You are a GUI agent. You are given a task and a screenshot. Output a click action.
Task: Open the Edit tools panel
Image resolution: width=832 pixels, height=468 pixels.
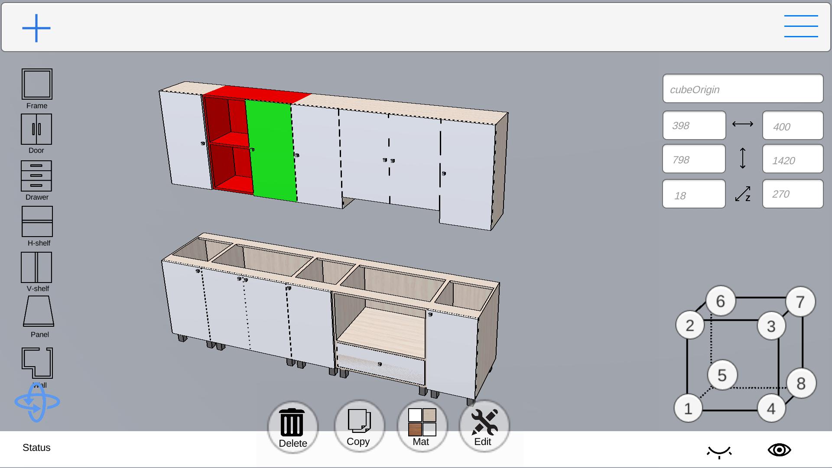click(x=484, y=422)
